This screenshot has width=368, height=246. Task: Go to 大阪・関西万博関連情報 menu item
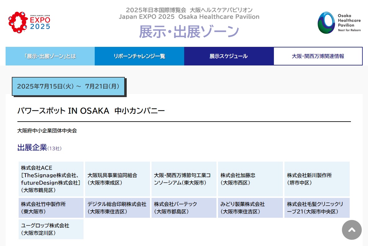pyautogui.click(x=318, y=56)
